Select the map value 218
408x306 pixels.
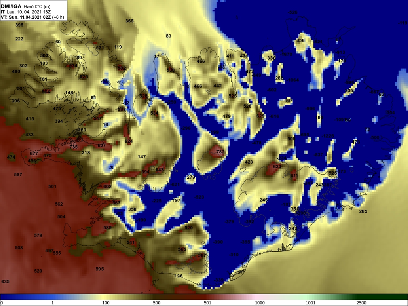click(86, 153)
